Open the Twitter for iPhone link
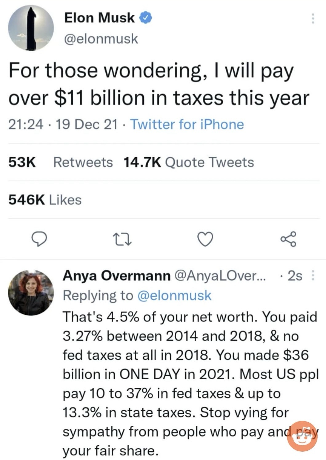 tap(187, 124)
